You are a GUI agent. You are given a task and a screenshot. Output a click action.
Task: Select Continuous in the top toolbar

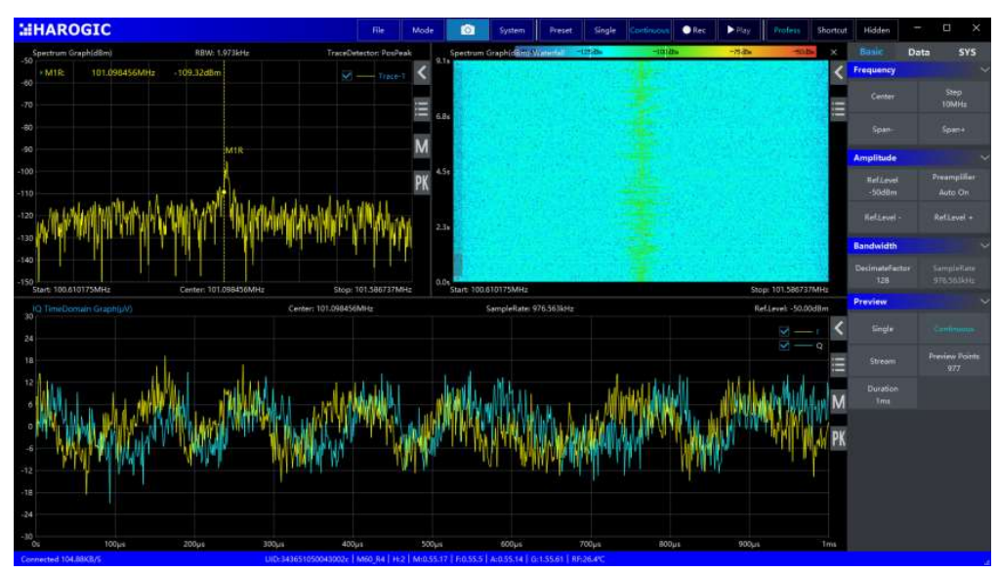pyautogui.click(x=649, y=30)
